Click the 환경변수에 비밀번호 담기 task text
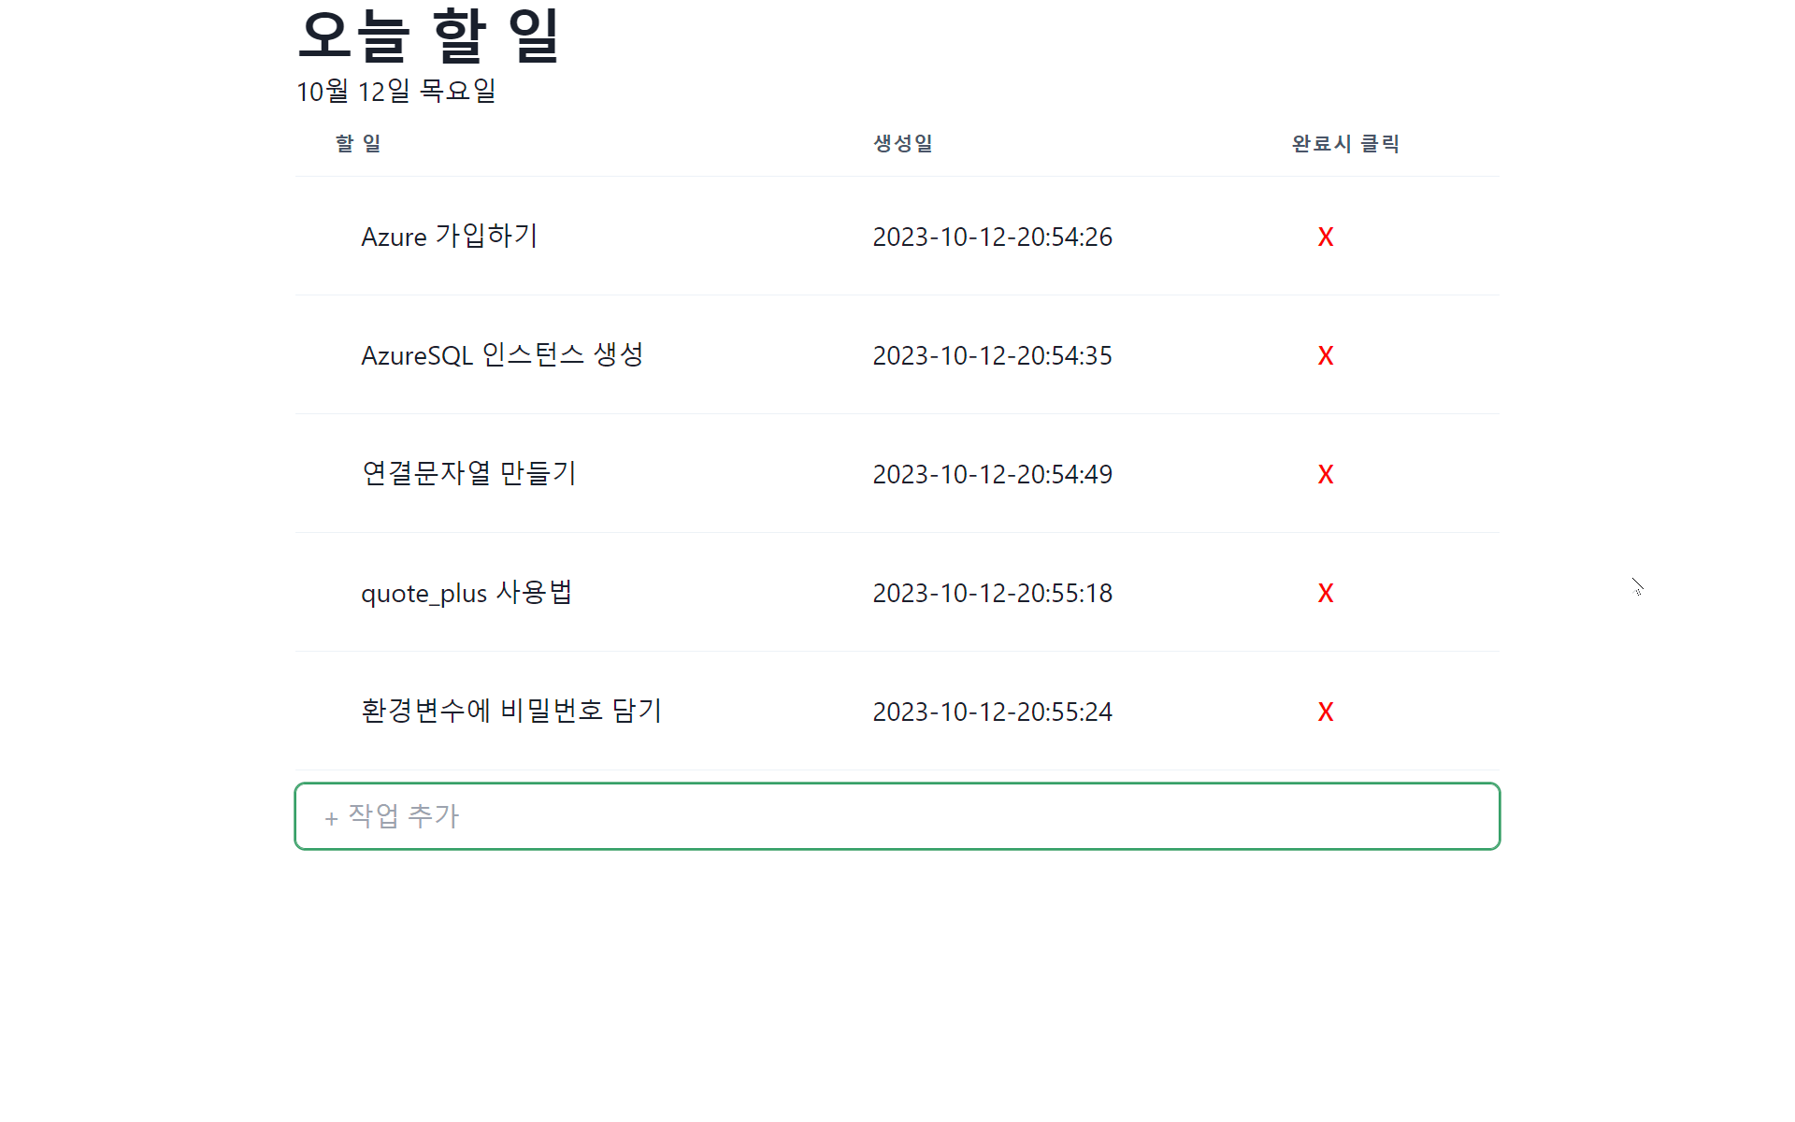 pos(511,712)
